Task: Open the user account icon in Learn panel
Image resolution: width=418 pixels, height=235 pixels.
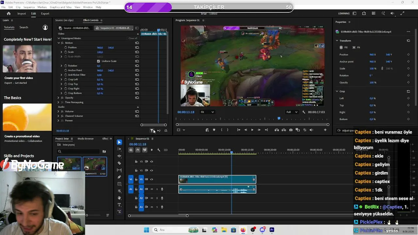Action: point(45,27)
